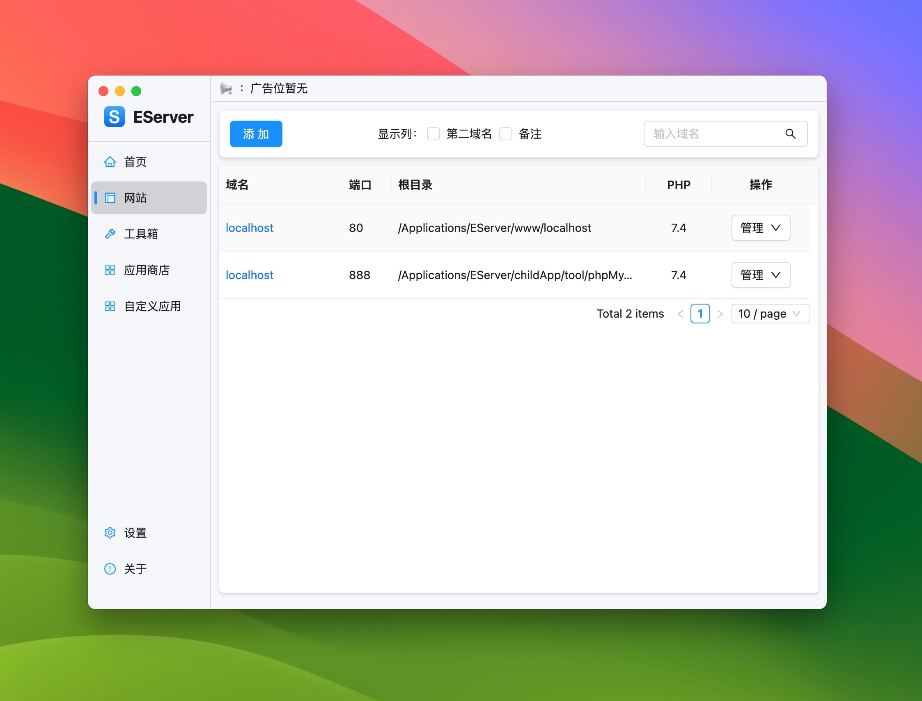Image resolution: width=922 pixels, height=701 pixels.
Task: Open the localhost link on port 80
Action: 250,228
